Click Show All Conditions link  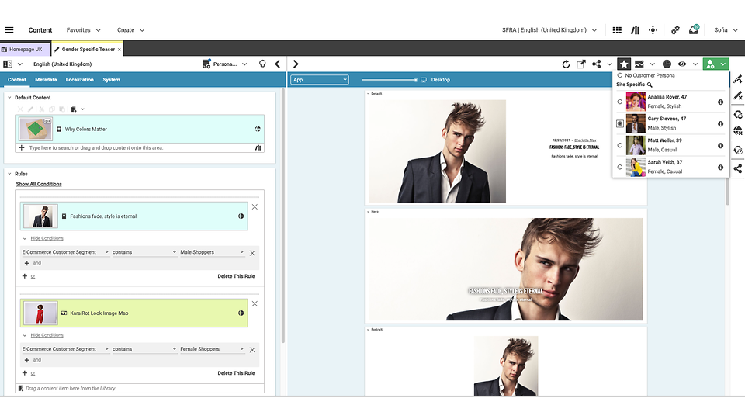pyautogui.click(x=39, y=185)
